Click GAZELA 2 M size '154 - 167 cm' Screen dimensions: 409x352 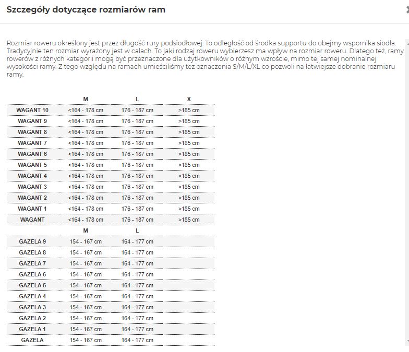point(86,318)
